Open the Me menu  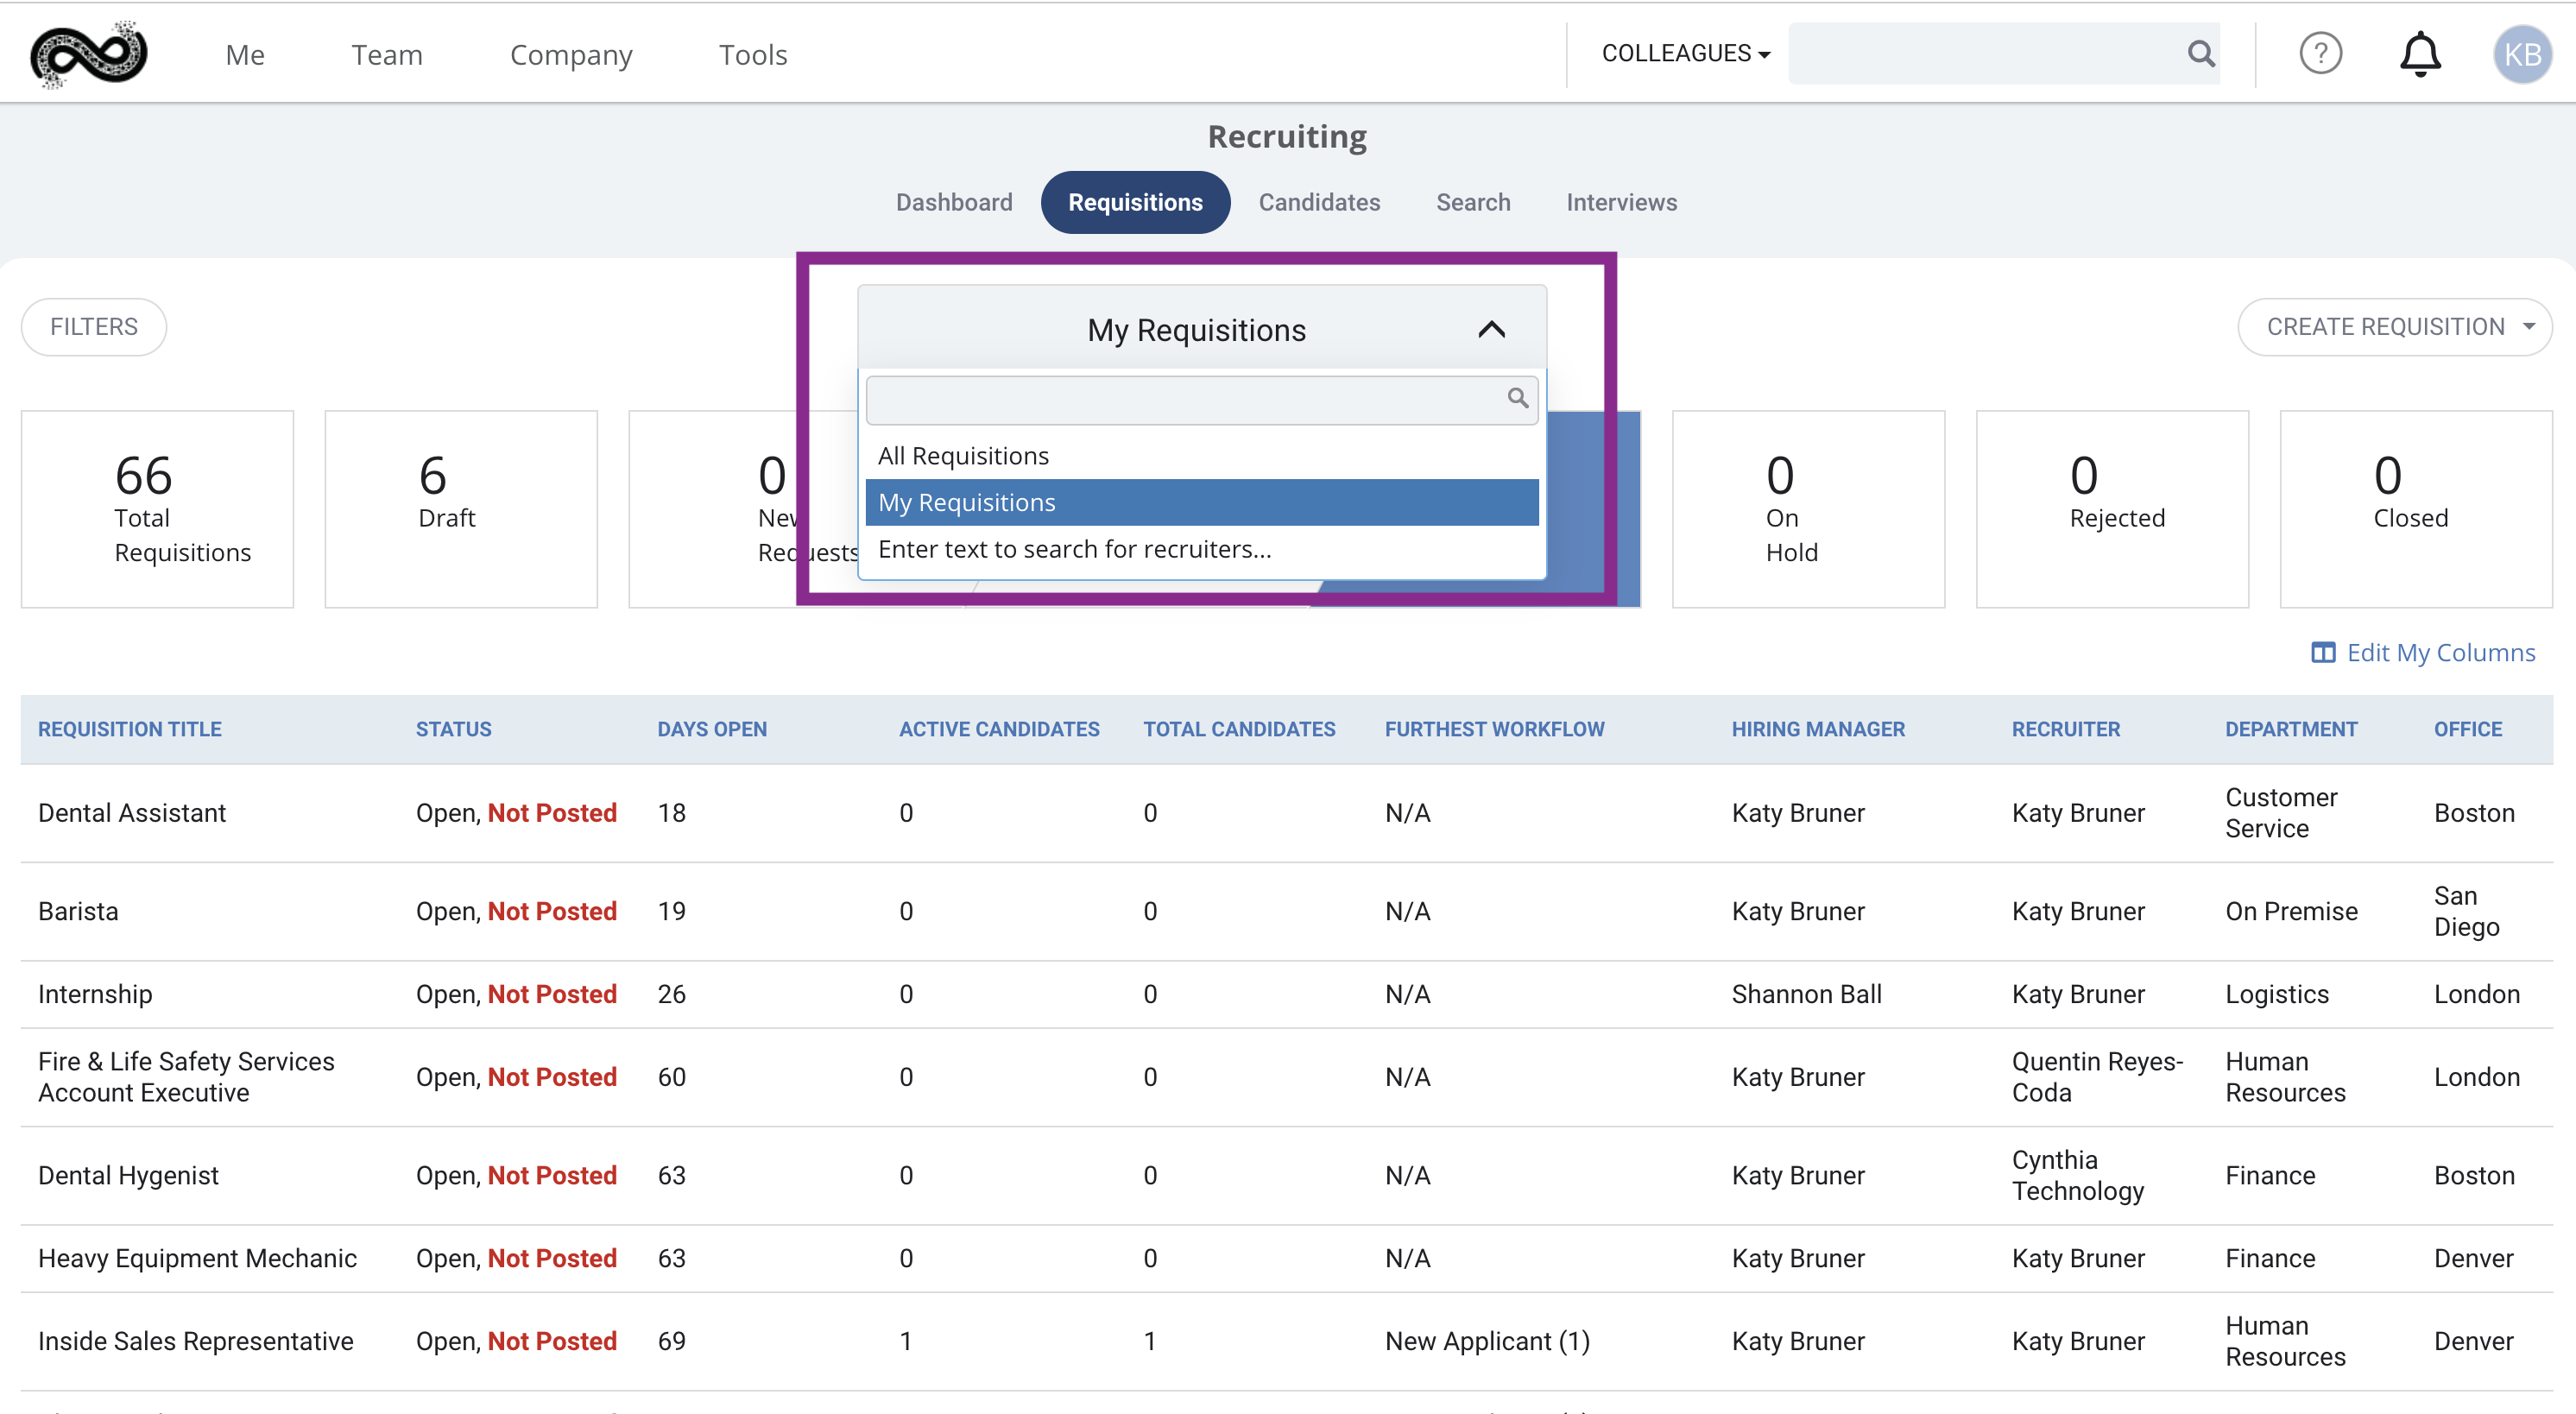click(245, 55)
